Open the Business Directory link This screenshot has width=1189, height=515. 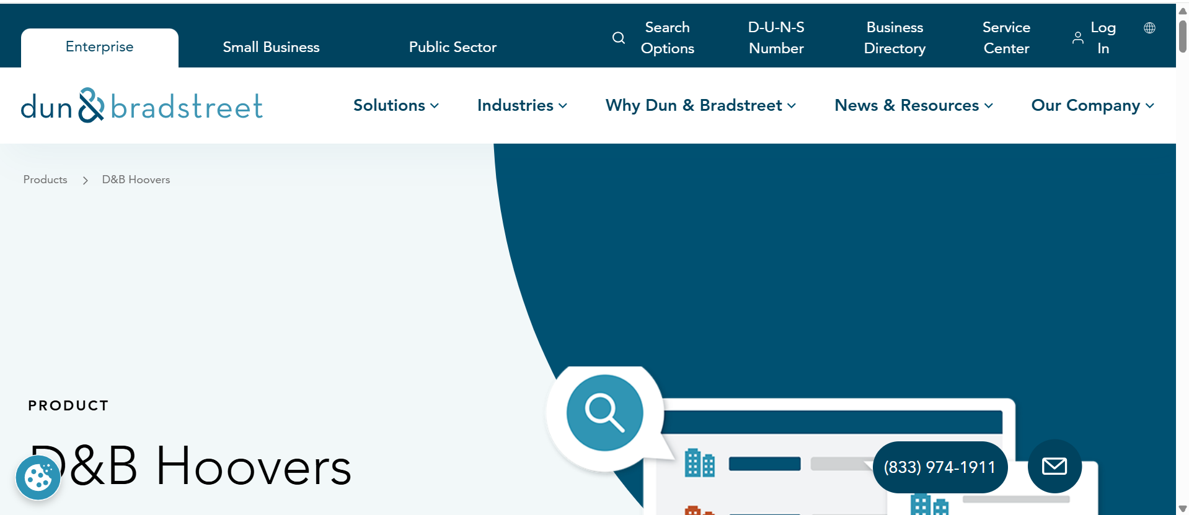(x=895, y=38)
